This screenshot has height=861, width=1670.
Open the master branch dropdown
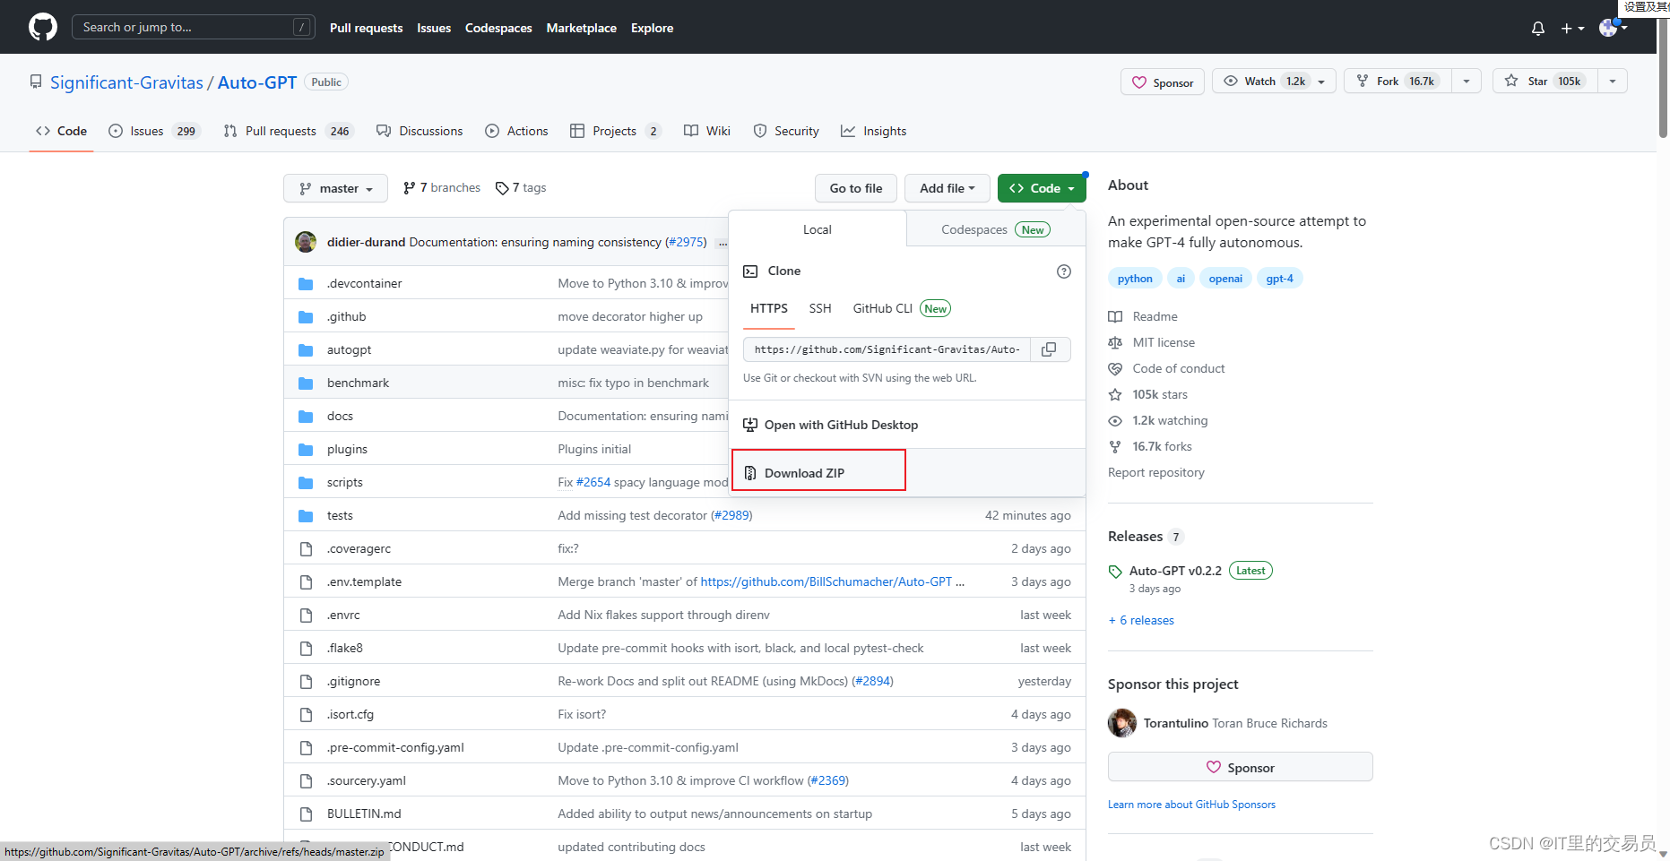(x=335, y=188)
